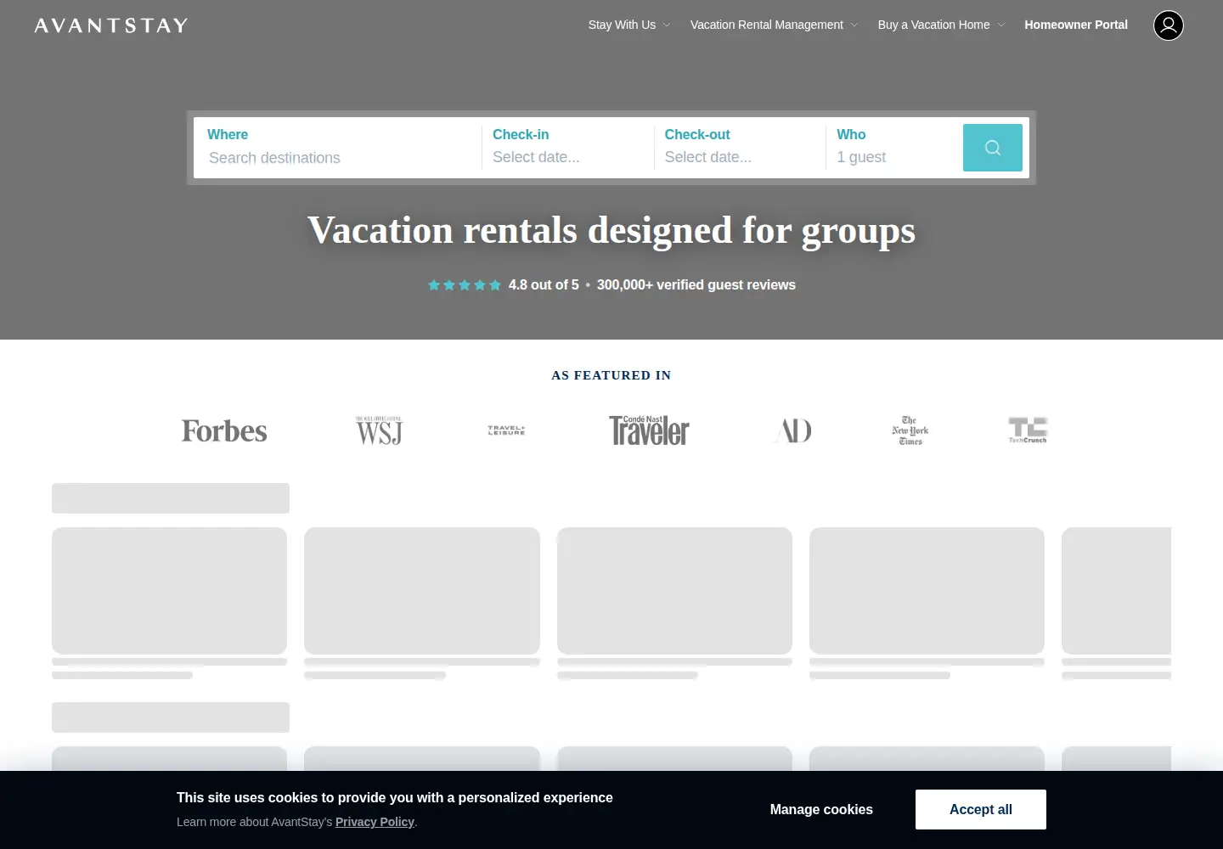Click the 4.8 out of 5 rating text
Viewport: 1223px width, 849px height.
point(544,285)
